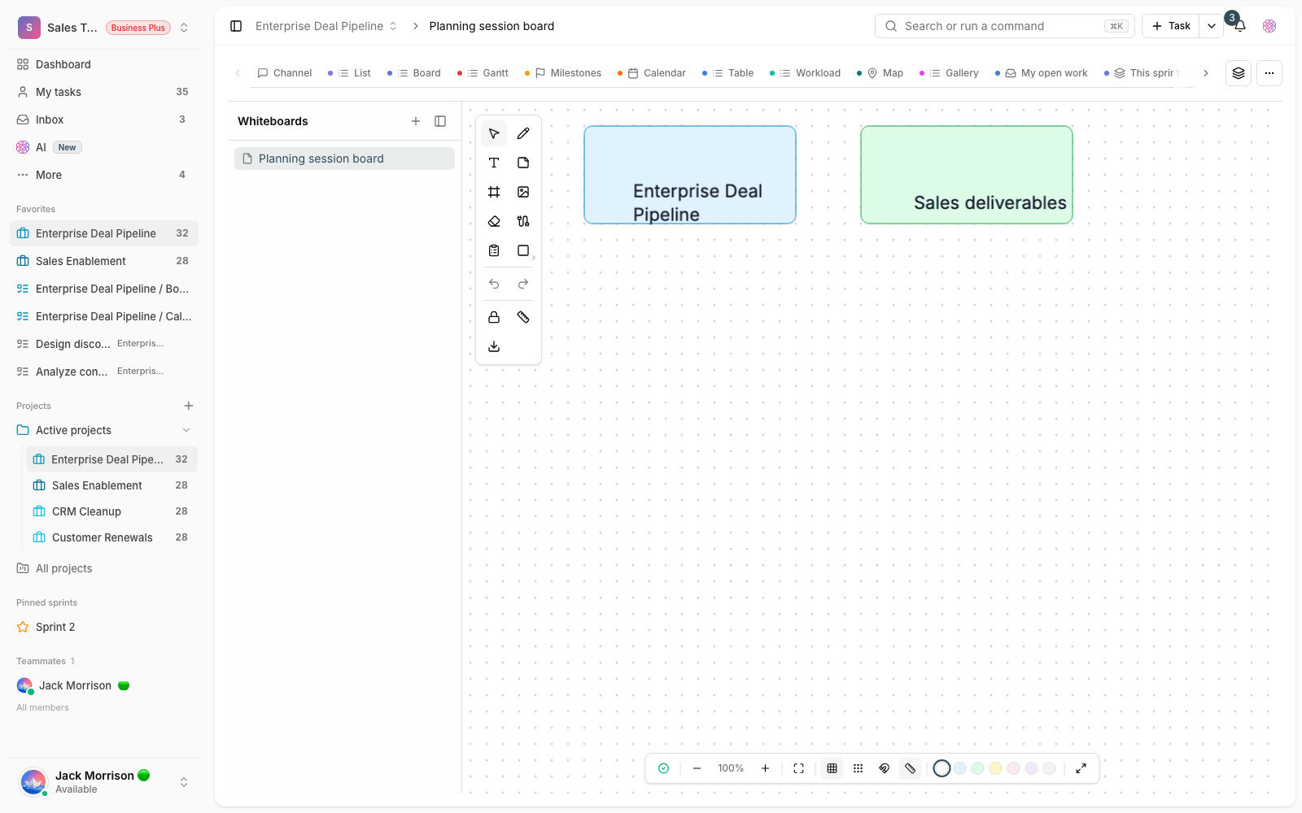Expand more shapes arrow in toolbox

(533, 258)
